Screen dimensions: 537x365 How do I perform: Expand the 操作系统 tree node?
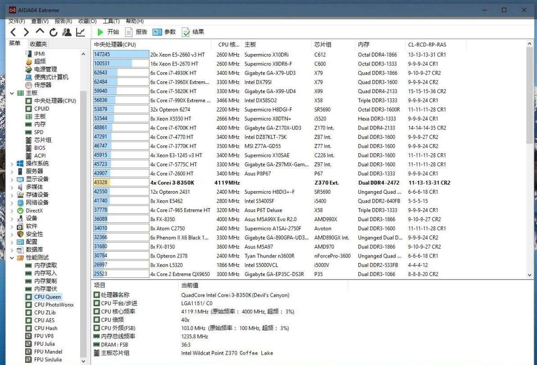[12, 164]
